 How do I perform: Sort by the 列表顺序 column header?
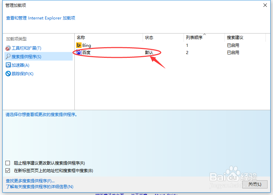coord(204,38)
